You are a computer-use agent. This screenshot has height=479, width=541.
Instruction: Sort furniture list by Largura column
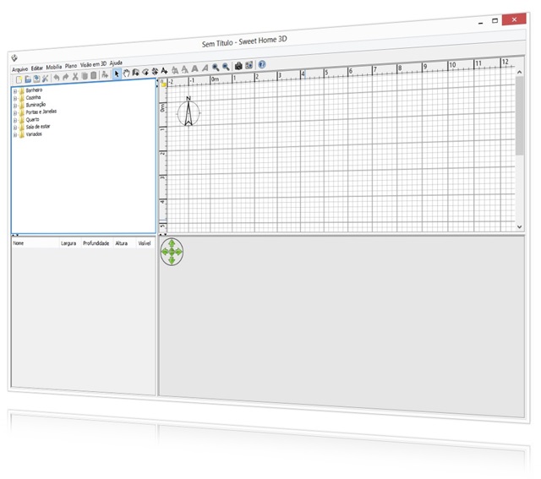[x=70, y=243]
